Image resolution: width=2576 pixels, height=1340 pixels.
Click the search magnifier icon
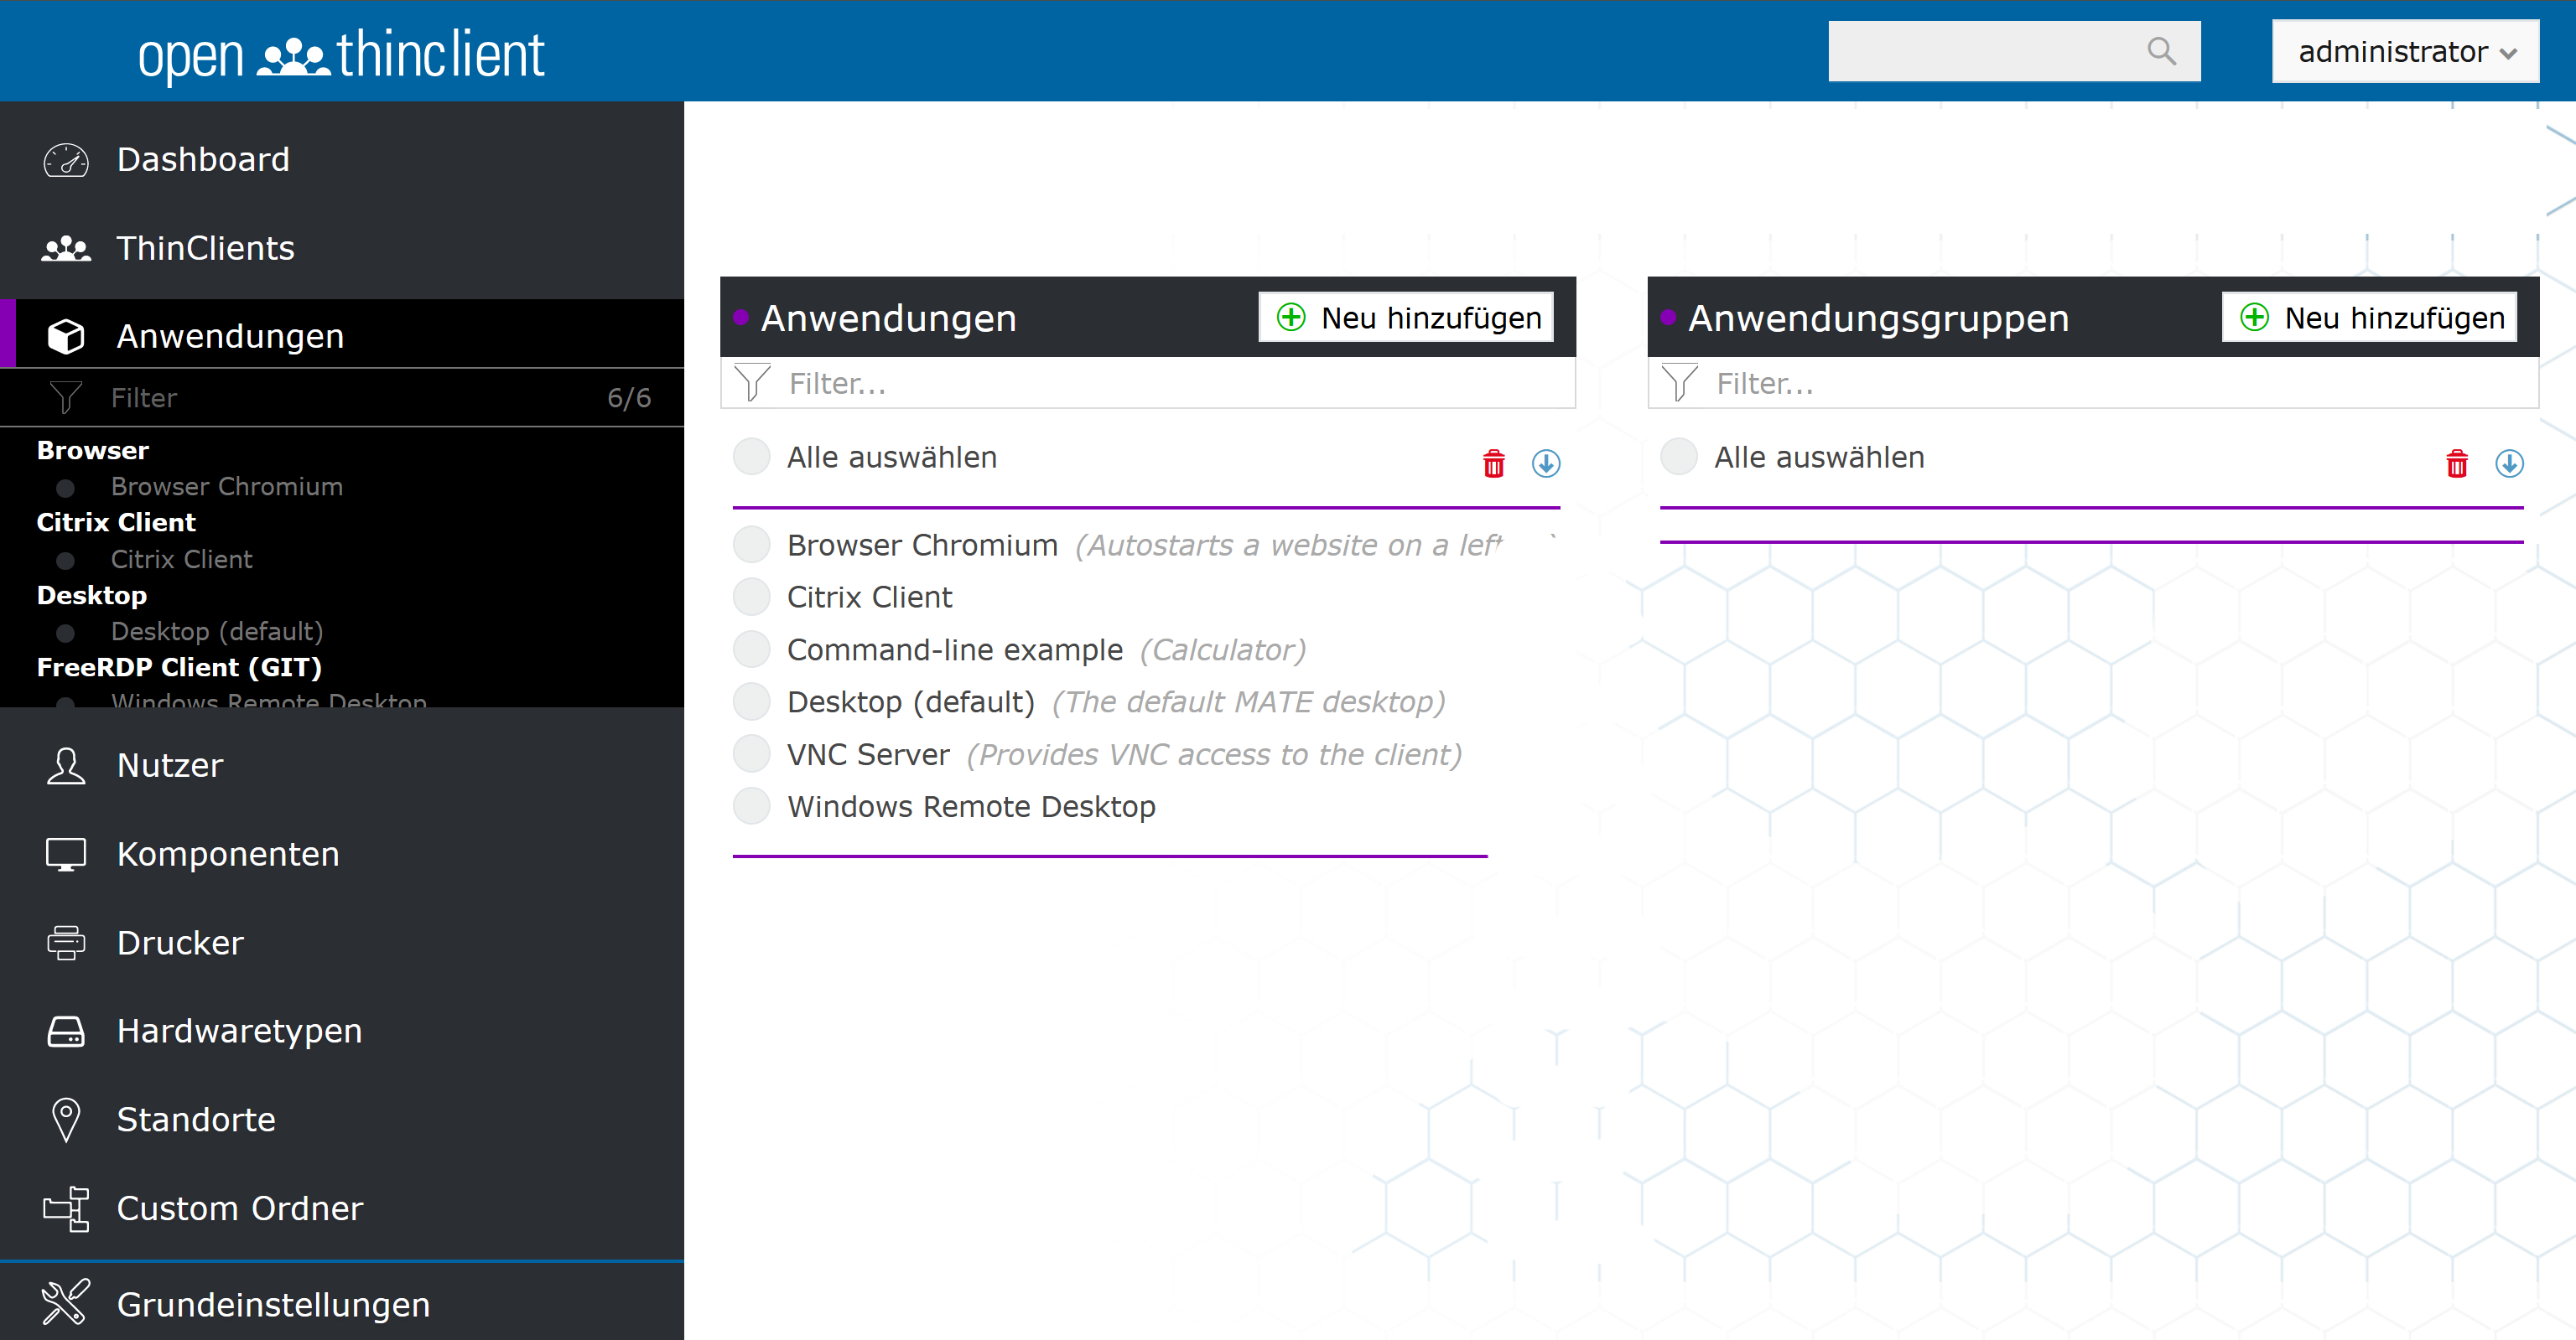coord(2160,51)
